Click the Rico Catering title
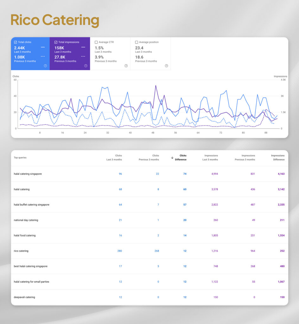Image resolution: width=299 pixels, height=324 pixels. (55, 20)
